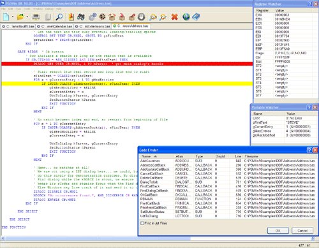Switch to the first .bas file tab
Viewport: 319px width, 248px height.
[18, 26]
